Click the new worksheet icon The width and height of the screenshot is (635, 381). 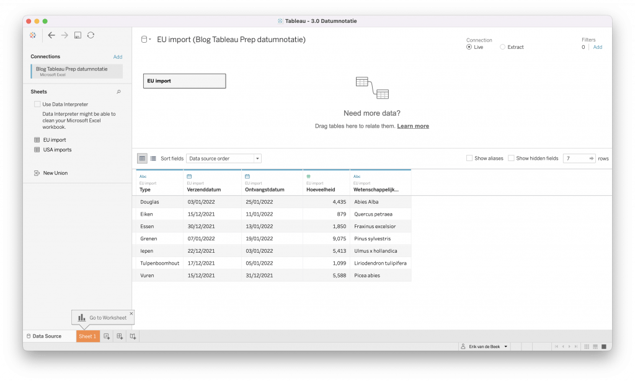point(107,336)
